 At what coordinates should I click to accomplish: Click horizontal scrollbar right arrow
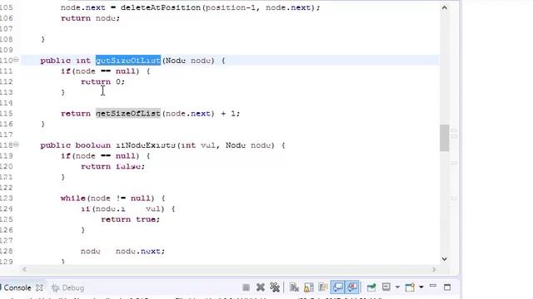tap(434, 269)
